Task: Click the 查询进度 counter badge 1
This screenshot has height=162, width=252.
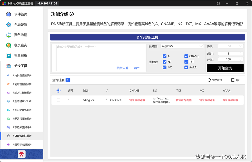Action: point(68,80)
